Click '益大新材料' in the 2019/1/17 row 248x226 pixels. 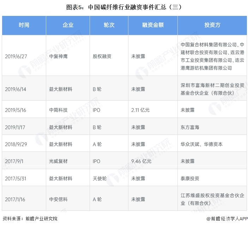click(x=61, y=127)
